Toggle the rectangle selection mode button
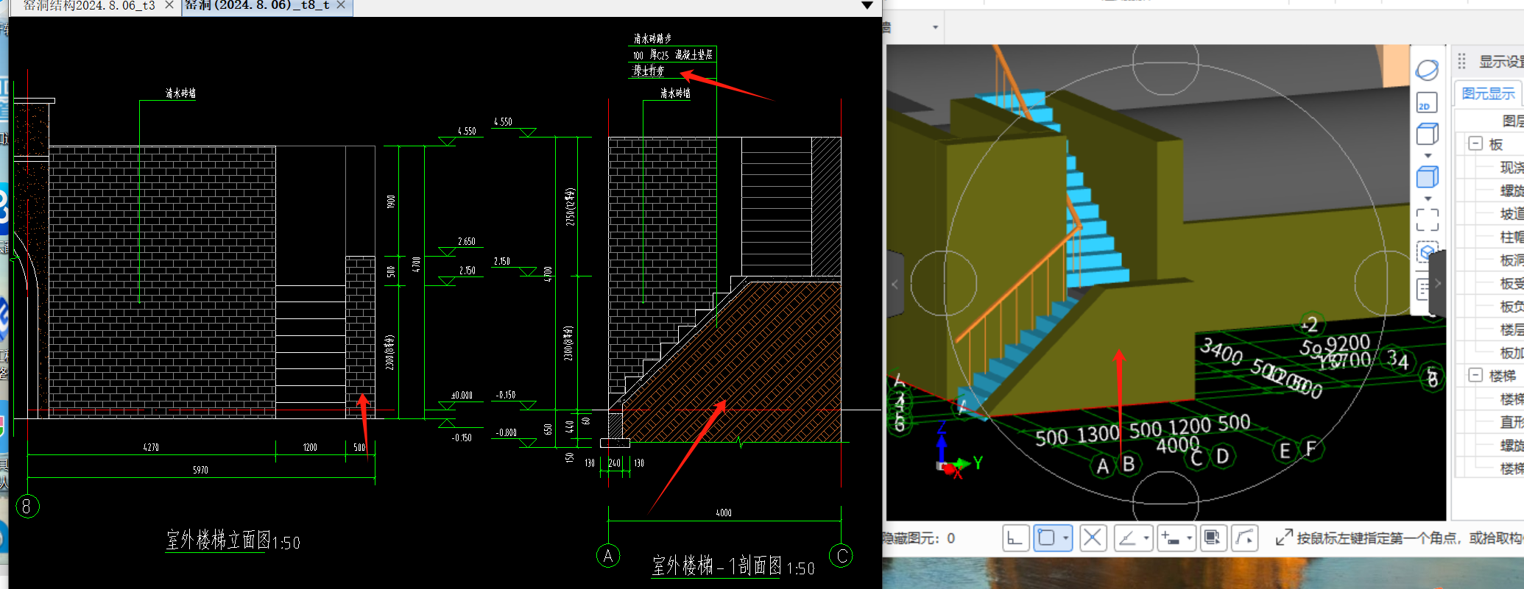Screen dimensions: 1524x589 [x=1045, y=538]
